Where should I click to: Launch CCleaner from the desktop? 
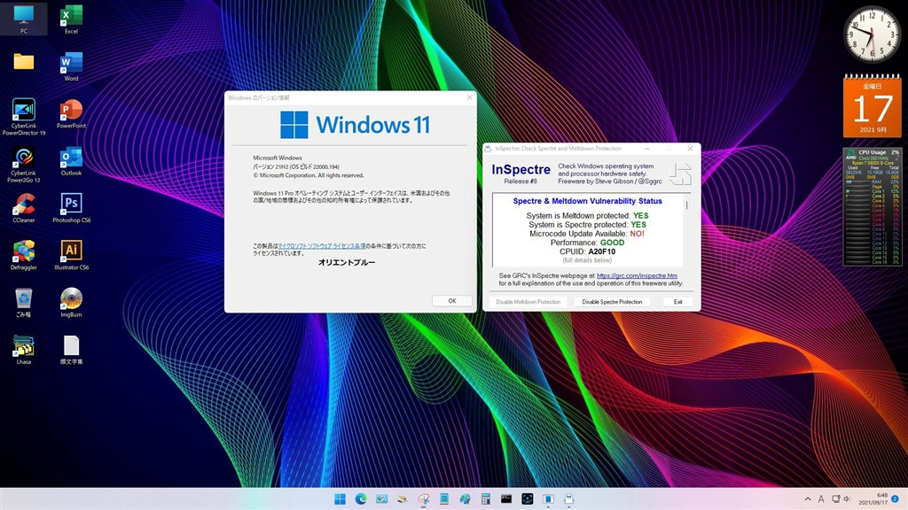point(24,208)
